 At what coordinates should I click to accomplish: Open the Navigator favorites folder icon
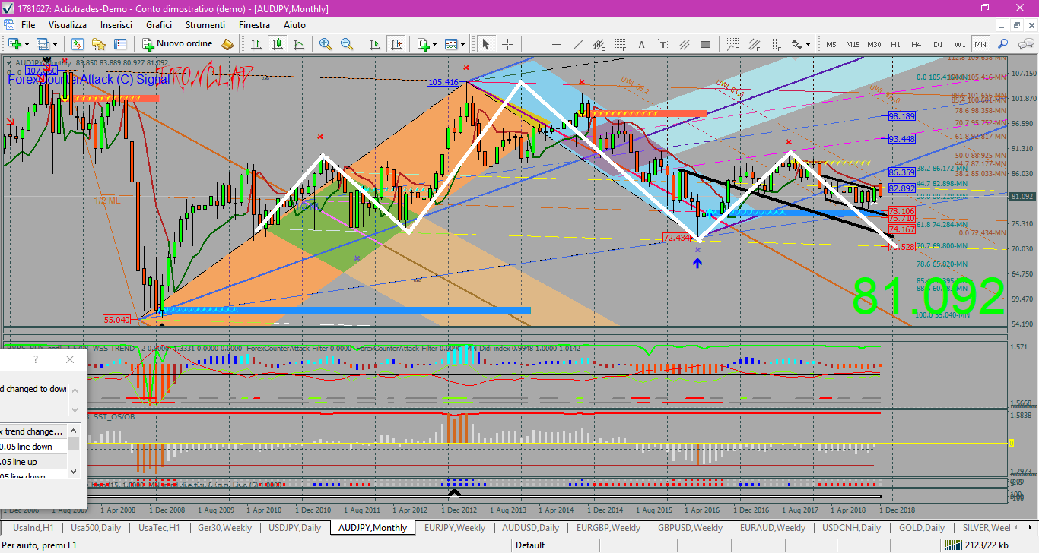(98, 44)
